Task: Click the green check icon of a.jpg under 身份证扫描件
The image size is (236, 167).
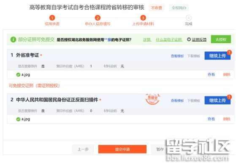Action: tap(18, 119)
